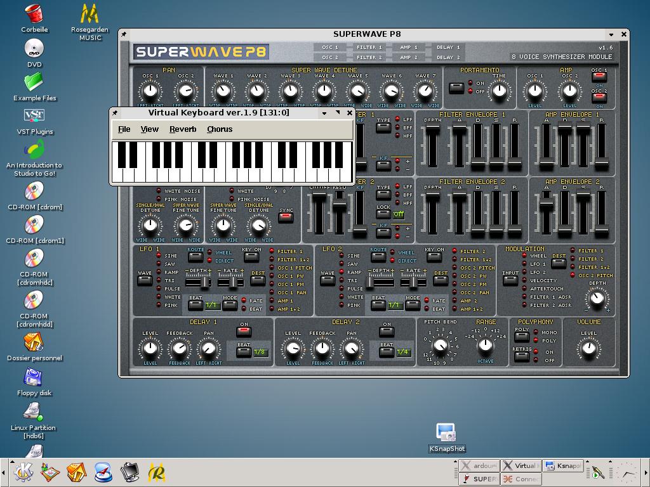Image resolution: width=650 pixels, height=487 pixels.
Task: Click the Modulation DEST selector button
Action: tap(559, 263)
